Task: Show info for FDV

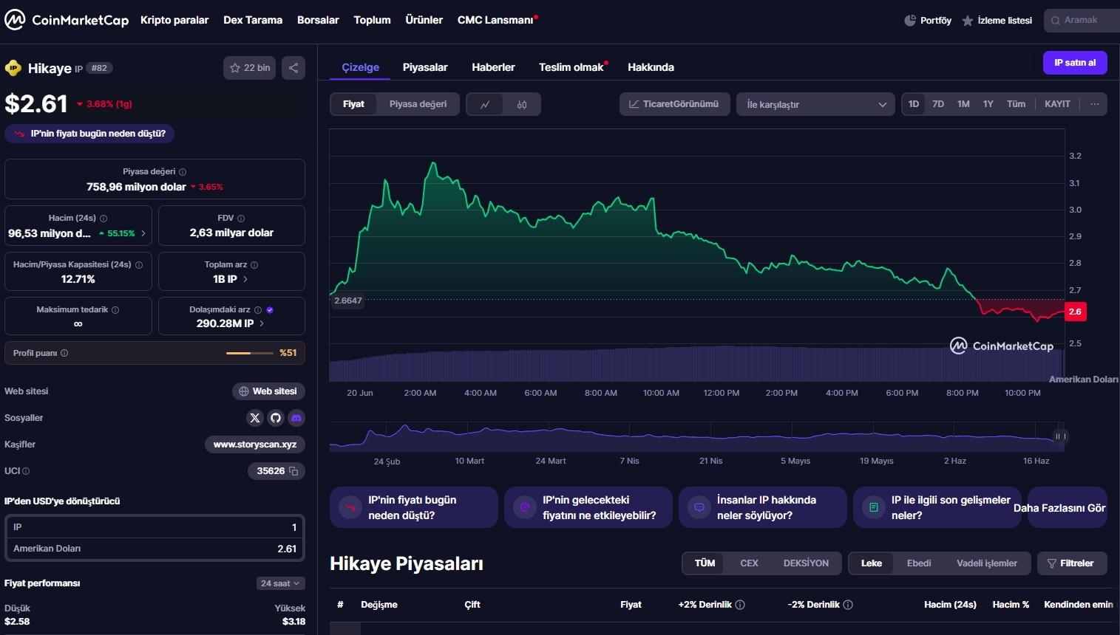Action: (x=241, y=219)
